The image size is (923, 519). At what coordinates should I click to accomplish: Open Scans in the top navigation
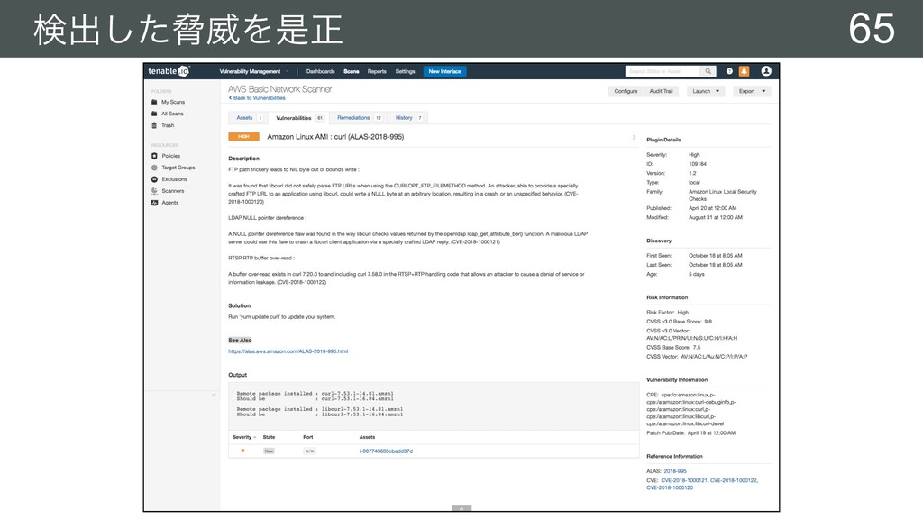click(352, 72)
